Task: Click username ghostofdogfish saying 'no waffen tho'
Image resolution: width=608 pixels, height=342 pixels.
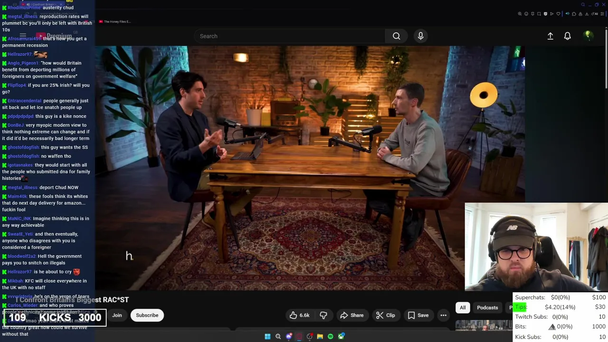Action: click(x=23, y=156)
